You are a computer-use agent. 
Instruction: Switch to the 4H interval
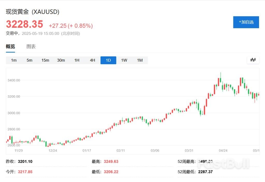(92, 60)
